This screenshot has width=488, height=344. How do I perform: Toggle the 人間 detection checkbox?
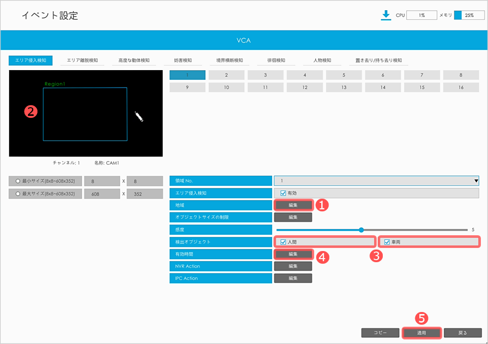[283, 242]
